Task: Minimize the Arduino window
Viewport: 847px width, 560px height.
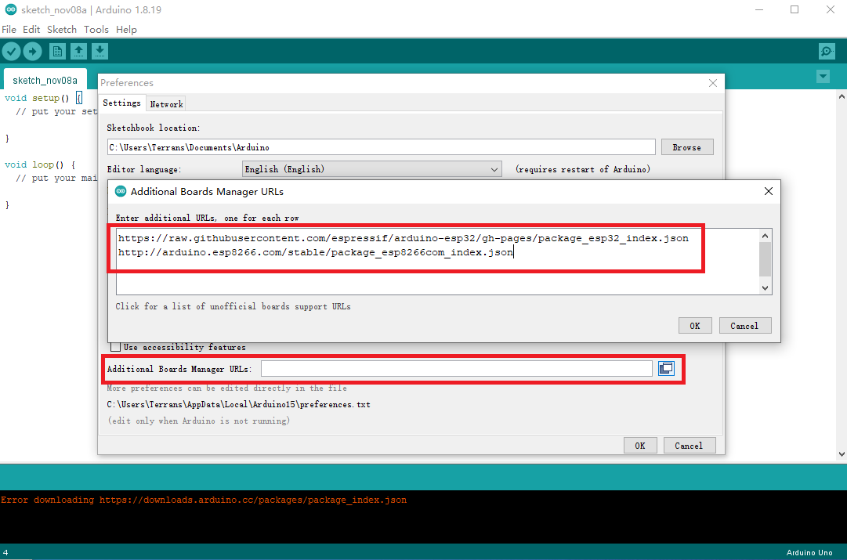Action: [x=759, y=9]
